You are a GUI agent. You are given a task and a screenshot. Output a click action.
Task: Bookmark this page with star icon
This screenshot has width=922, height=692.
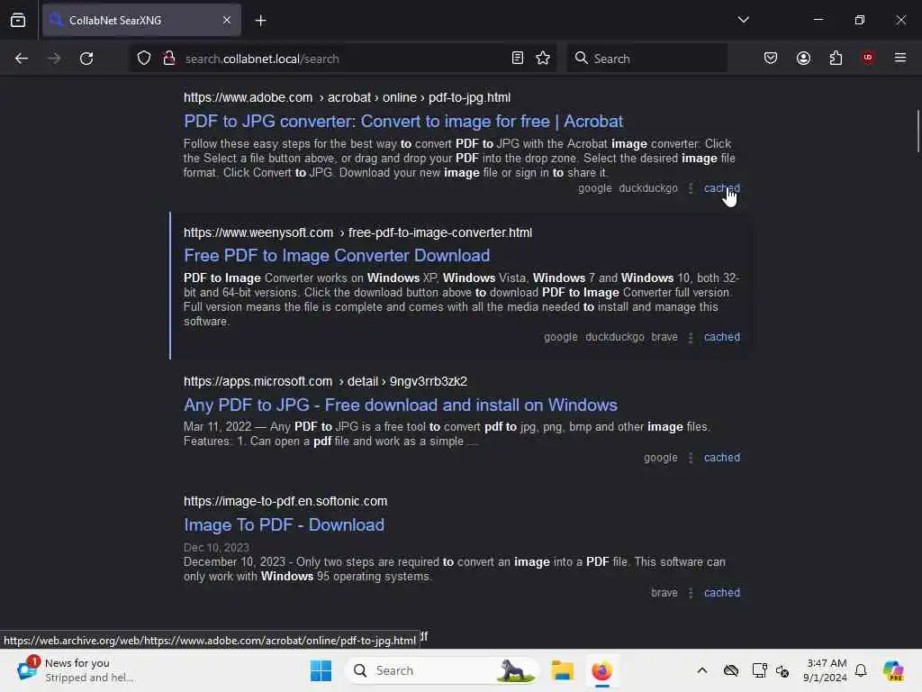click(543, 59)
